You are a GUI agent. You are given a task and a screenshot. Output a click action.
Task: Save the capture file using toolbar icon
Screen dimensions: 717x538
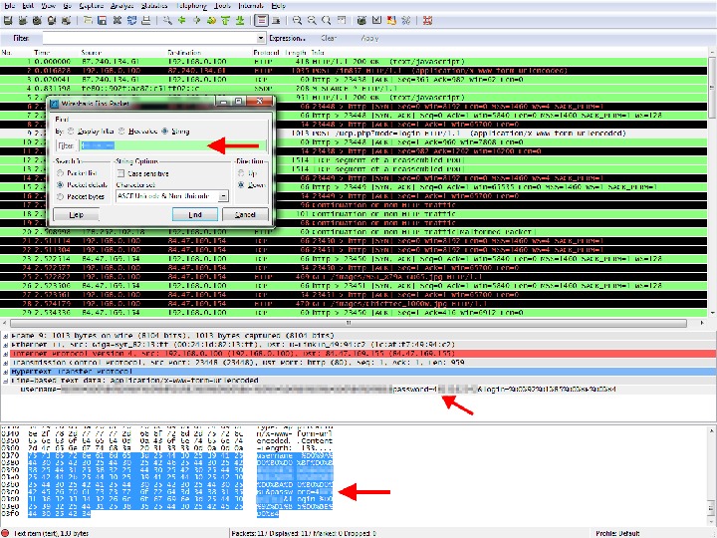[103, 21]
